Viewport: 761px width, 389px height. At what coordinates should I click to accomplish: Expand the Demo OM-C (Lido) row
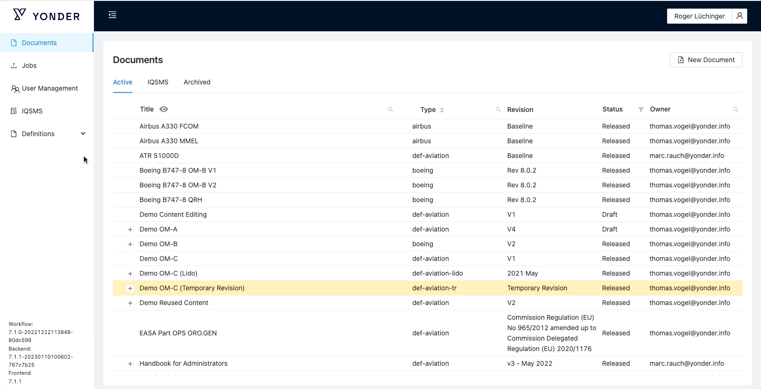pos(130,274)
